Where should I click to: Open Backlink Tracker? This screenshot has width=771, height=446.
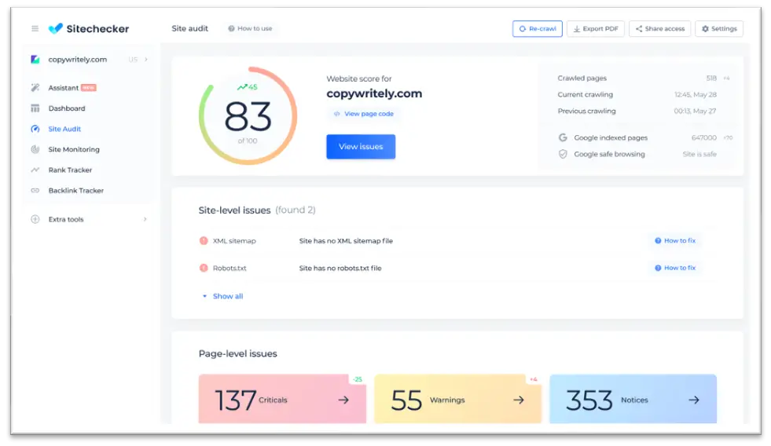tap(76, 191)
